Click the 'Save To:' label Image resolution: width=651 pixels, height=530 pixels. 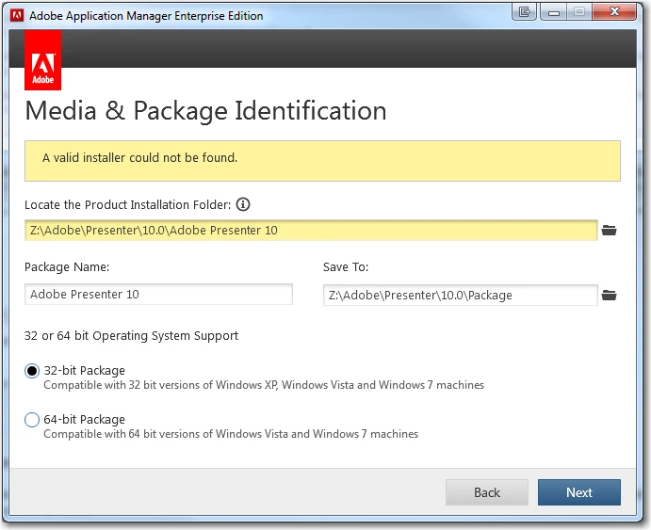tap(346, 267)
